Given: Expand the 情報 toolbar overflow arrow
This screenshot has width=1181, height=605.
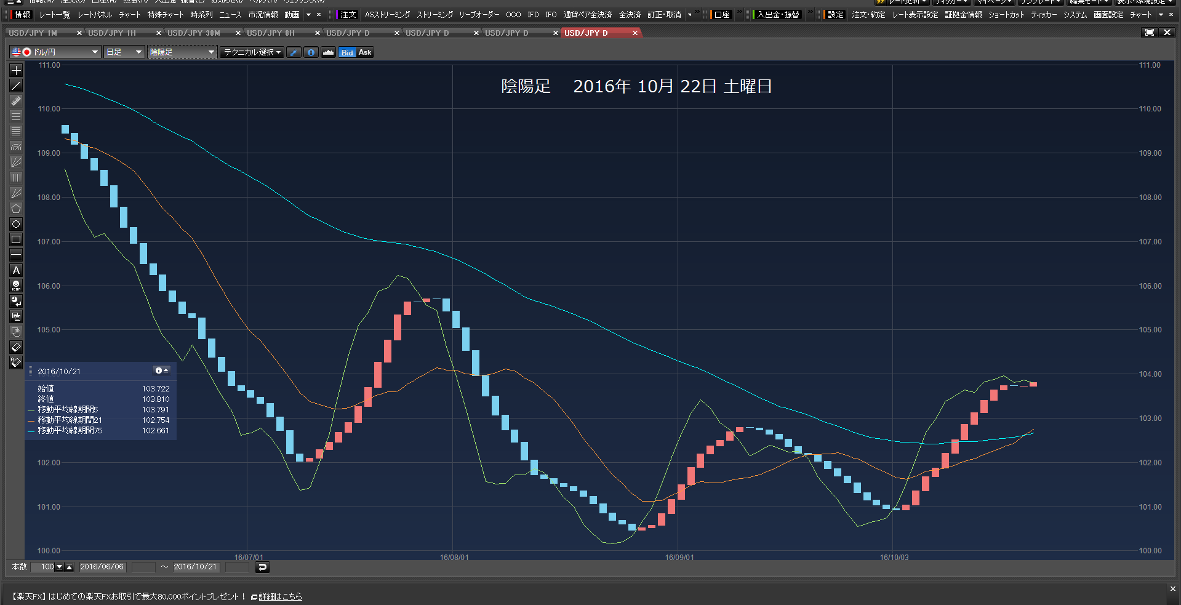Looking at the screenshot, I should 308,15.
